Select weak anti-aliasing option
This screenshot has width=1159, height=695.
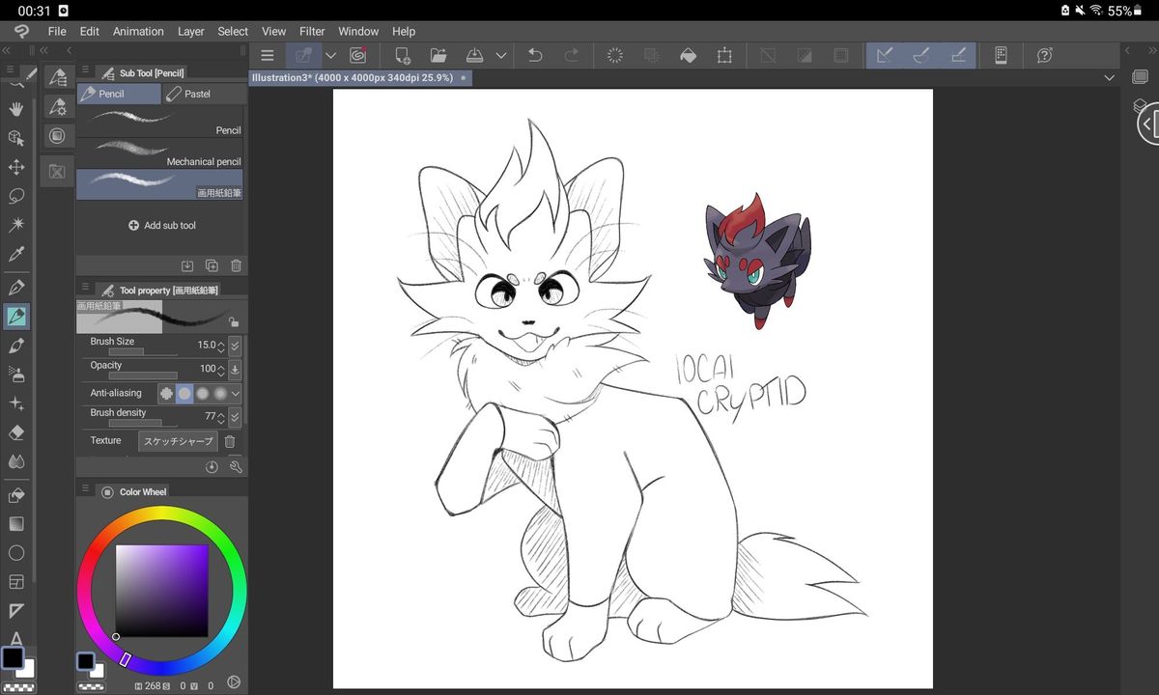(x=184, y=394)
